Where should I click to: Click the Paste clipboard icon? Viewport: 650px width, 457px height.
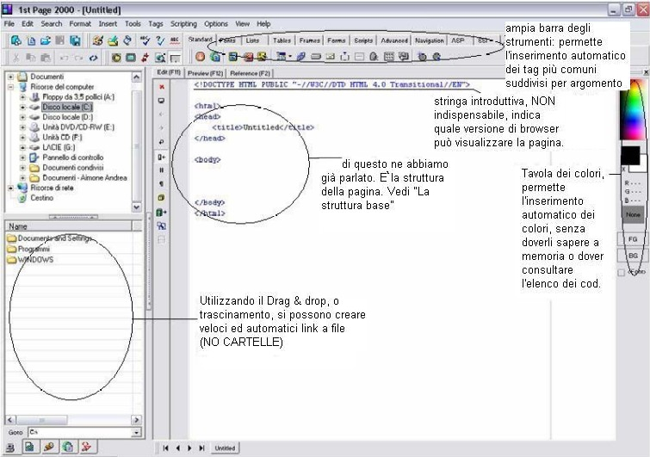point(46,58)
